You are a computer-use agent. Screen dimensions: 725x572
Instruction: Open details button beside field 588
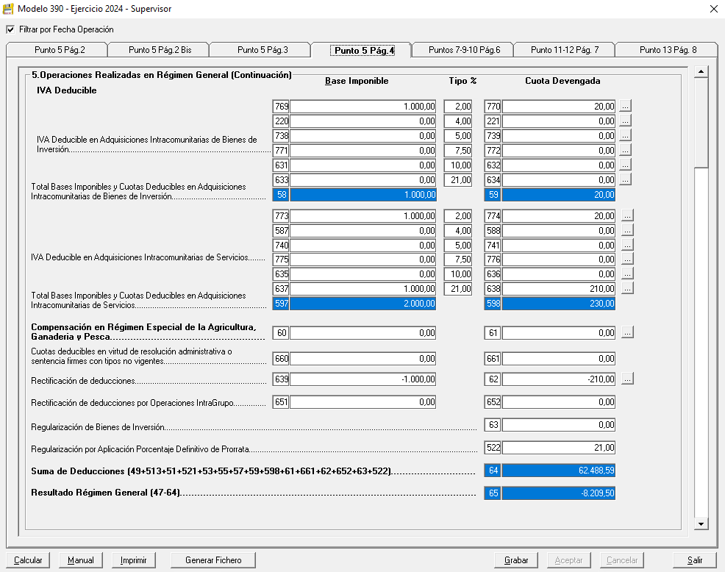point(627,230)
